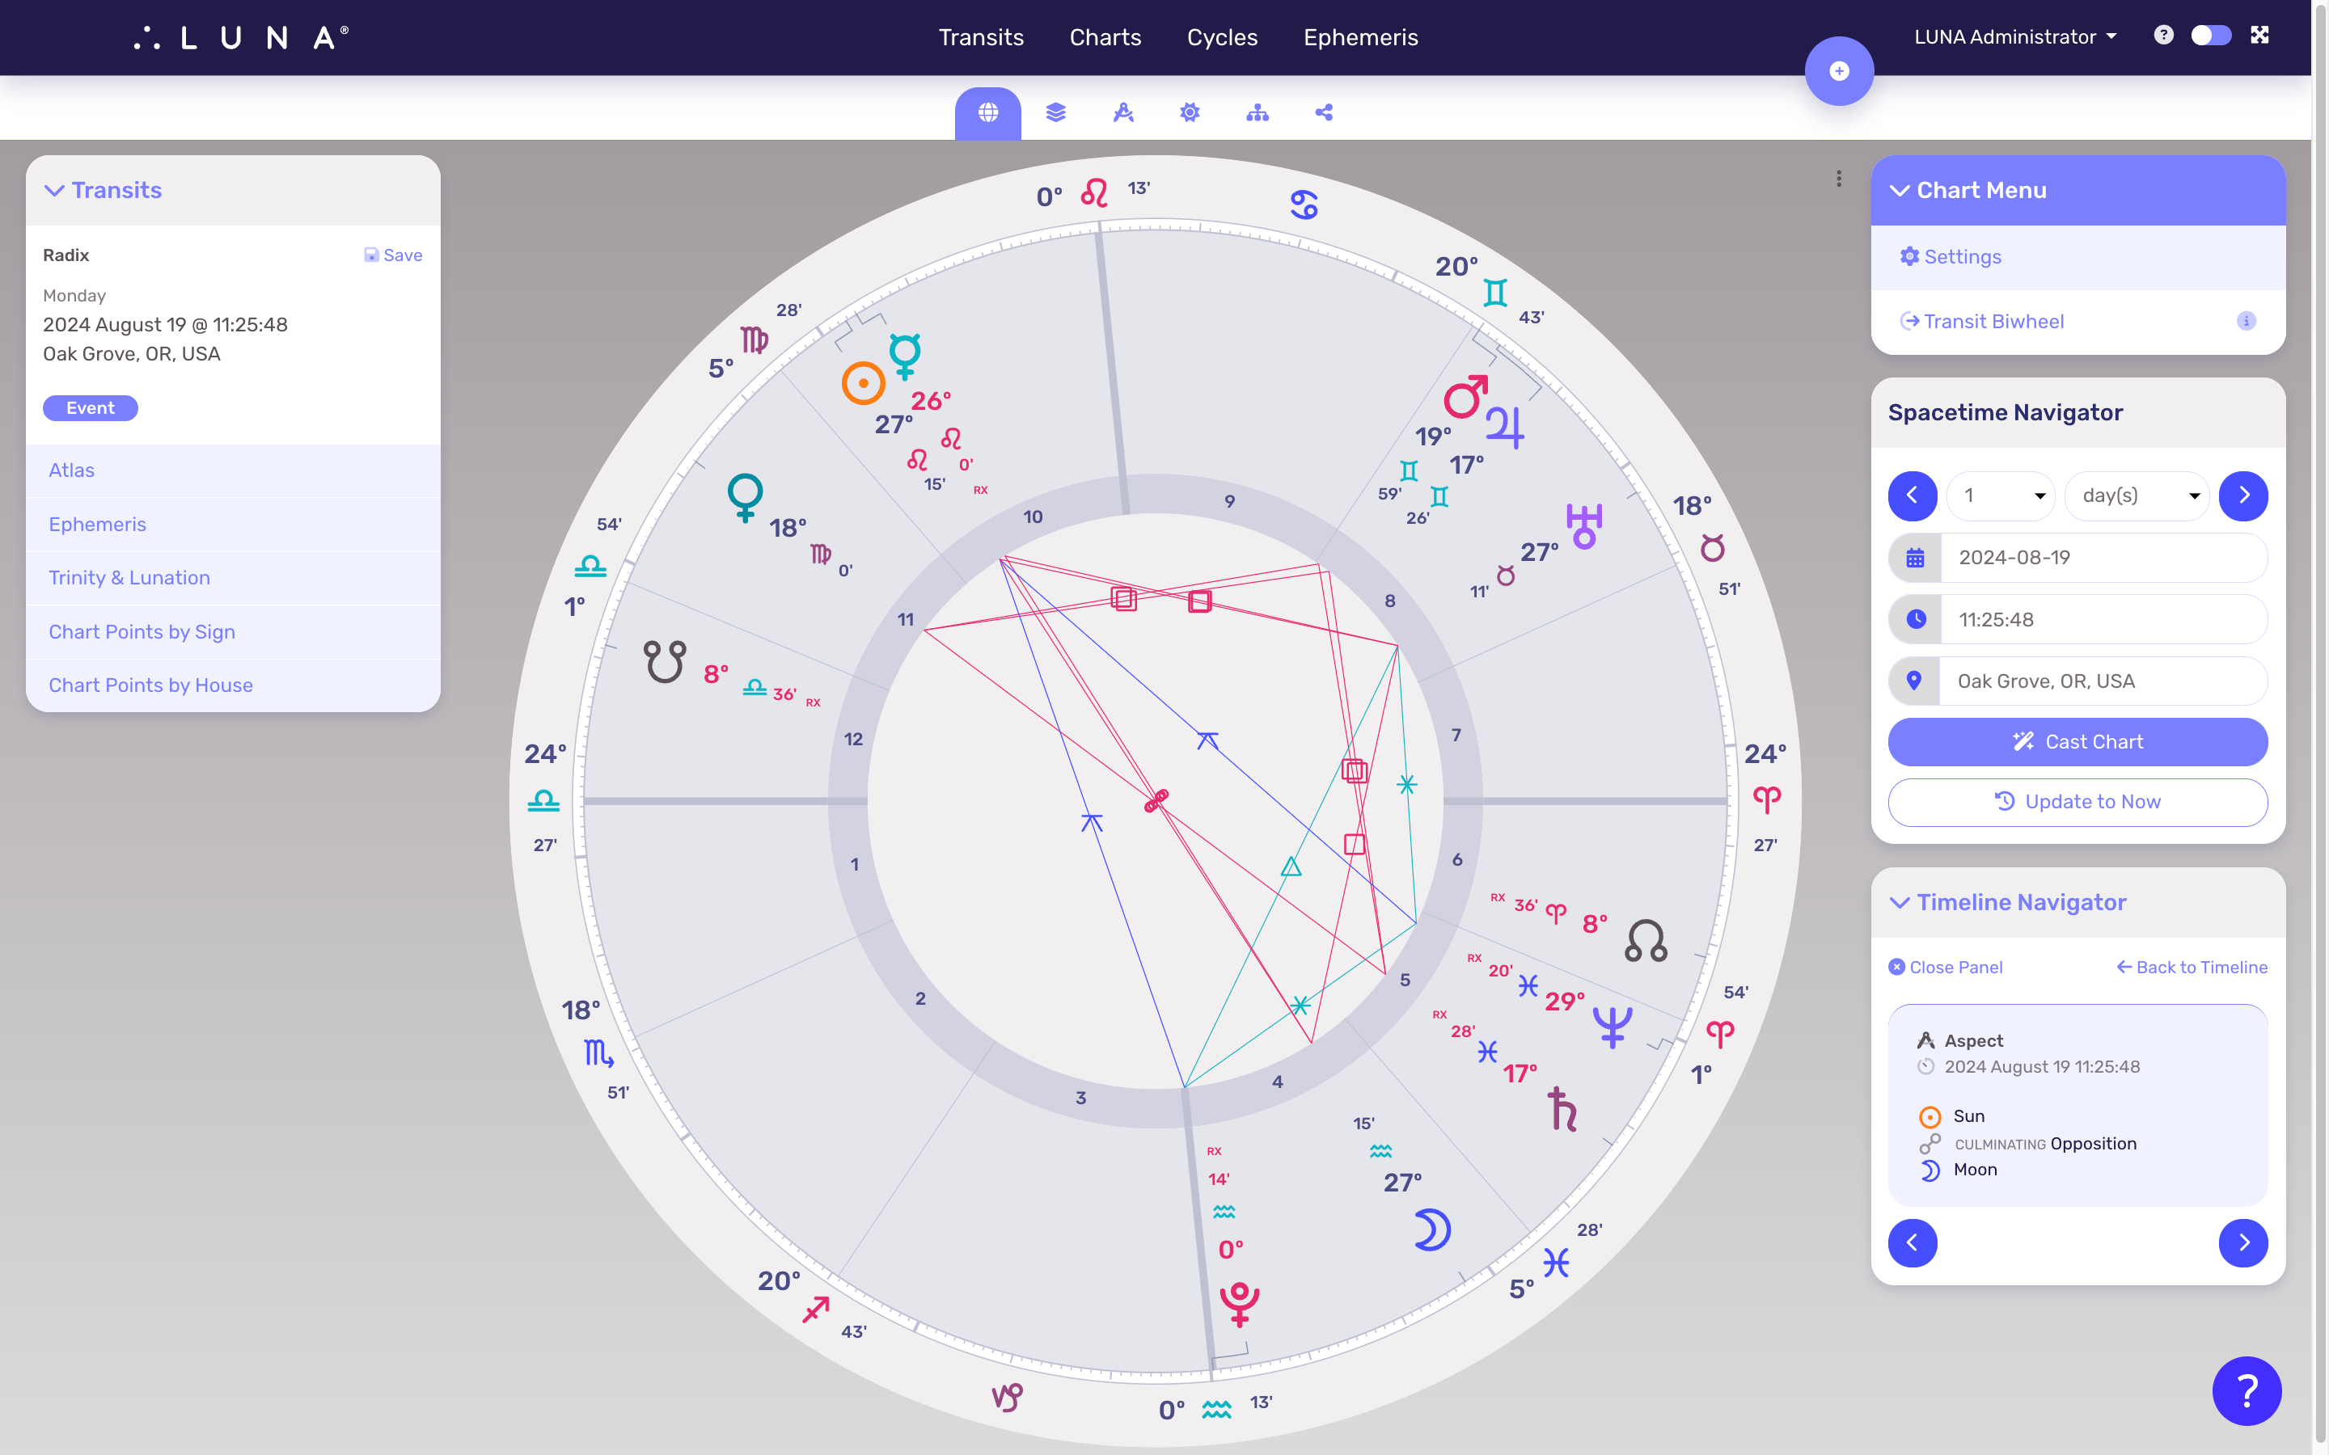The width and height of the screenshot is (2329, 1455).
Task: Open the compass aspects toolbar icon
Action: click(1123, 112)
